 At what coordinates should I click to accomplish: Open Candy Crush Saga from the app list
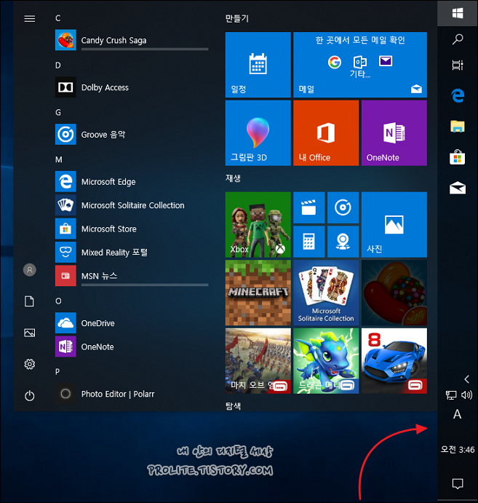click(132, 40)
